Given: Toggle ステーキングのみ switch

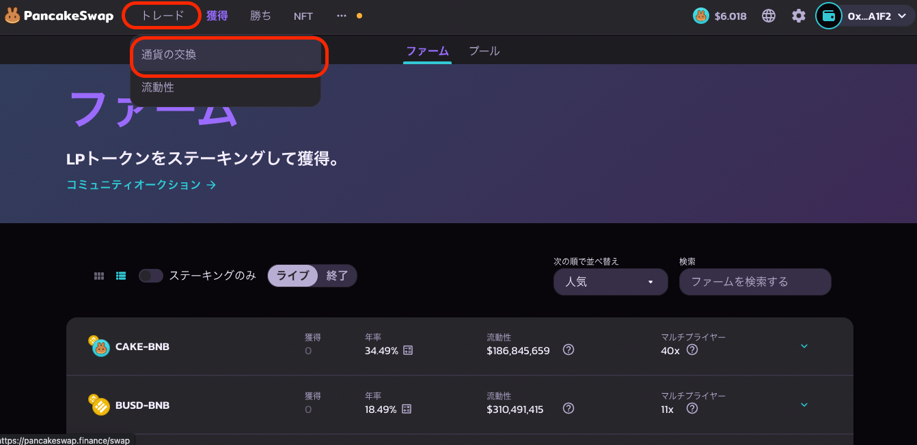Looking at the screenshot, I should 151,276.
